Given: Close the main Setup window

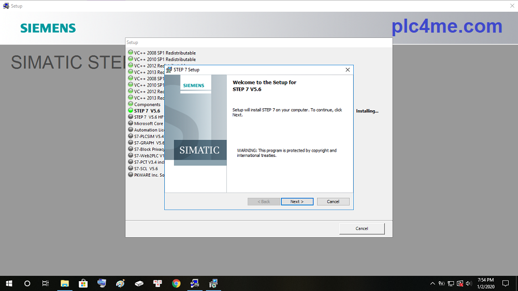Looking at the screenshot, I should [512, 6].
